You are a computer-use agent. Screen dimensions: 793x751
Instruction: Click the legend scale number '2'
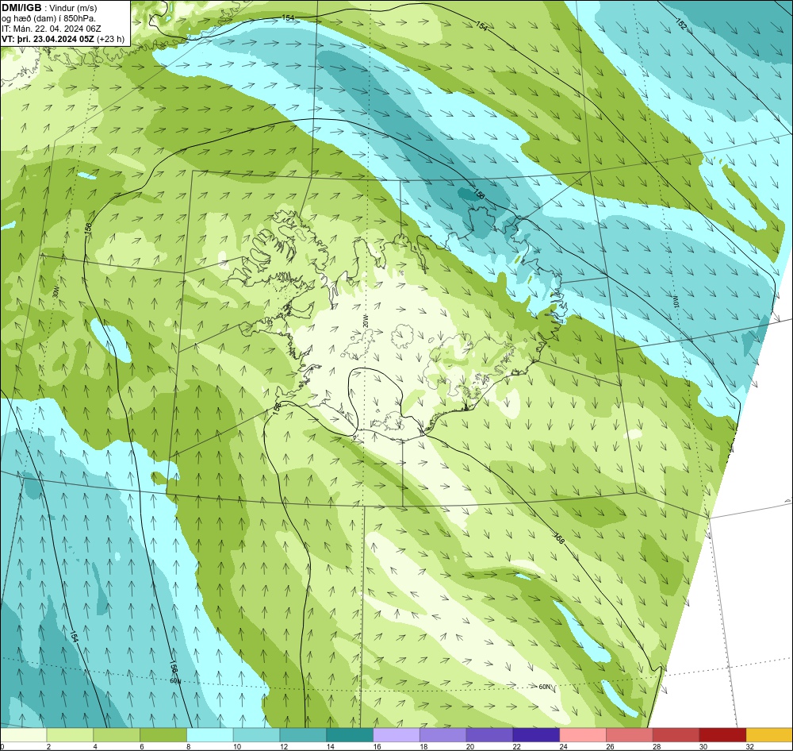[48, 746]
